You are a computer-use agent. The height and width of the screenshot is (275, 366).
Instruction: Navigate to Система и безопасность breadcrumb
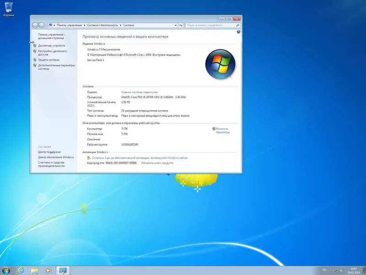click(102, 25)
